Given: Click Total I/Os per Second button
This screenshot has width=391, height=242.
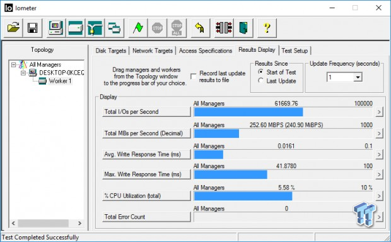Looking at the screenshot, I should pyautogui.click(x=146, y=112).
